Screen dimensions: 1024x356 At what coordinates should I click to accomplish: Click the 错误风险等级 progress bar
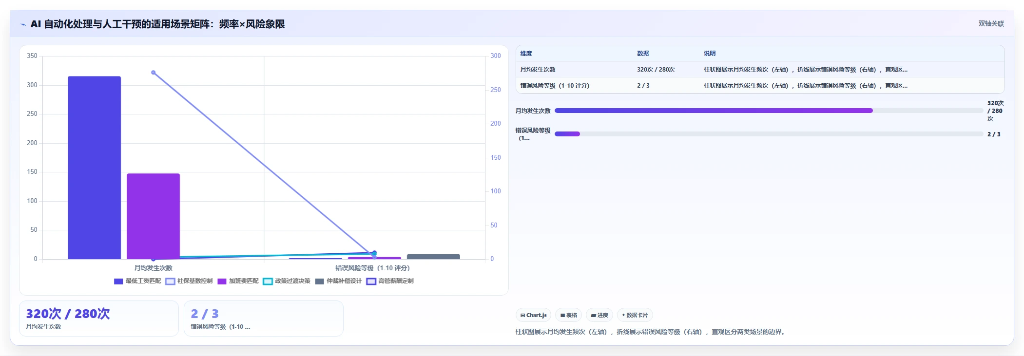pyautogui.click(x=769, y=134)
